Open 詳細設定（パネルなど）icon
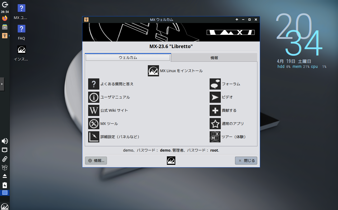338x210 pixels. coord(94,137)
